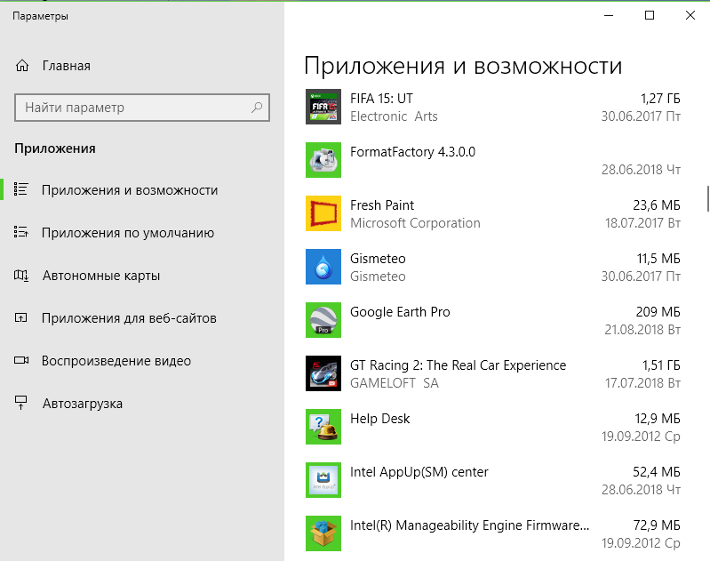The height and width of the screenshot is (561, 710).
Task: Close the Параметры window
Action: (690, 15)
